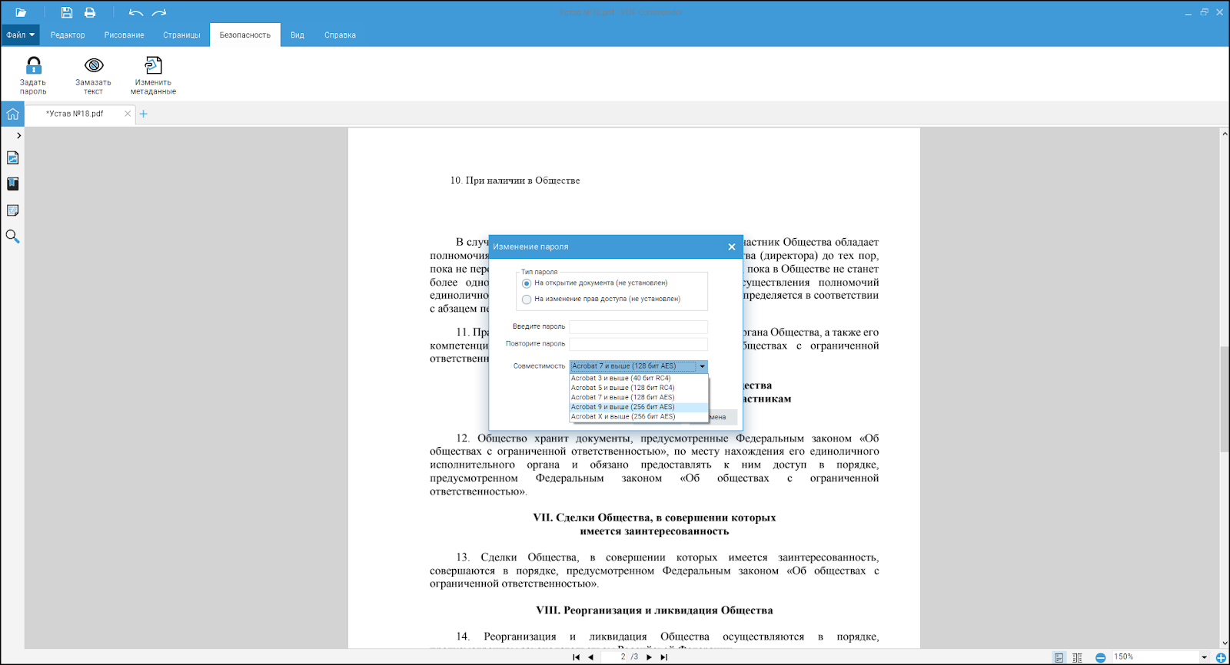Click the zoom out minus button

click(1100, 657)
